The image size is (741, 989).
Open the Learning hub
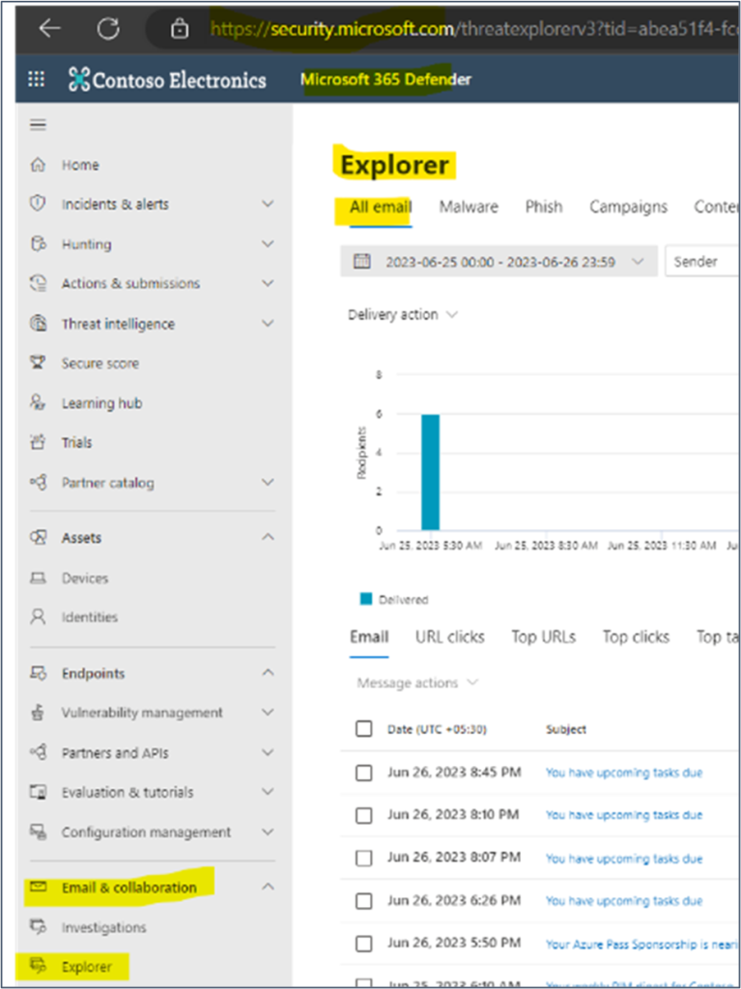(x=100, y=403)
